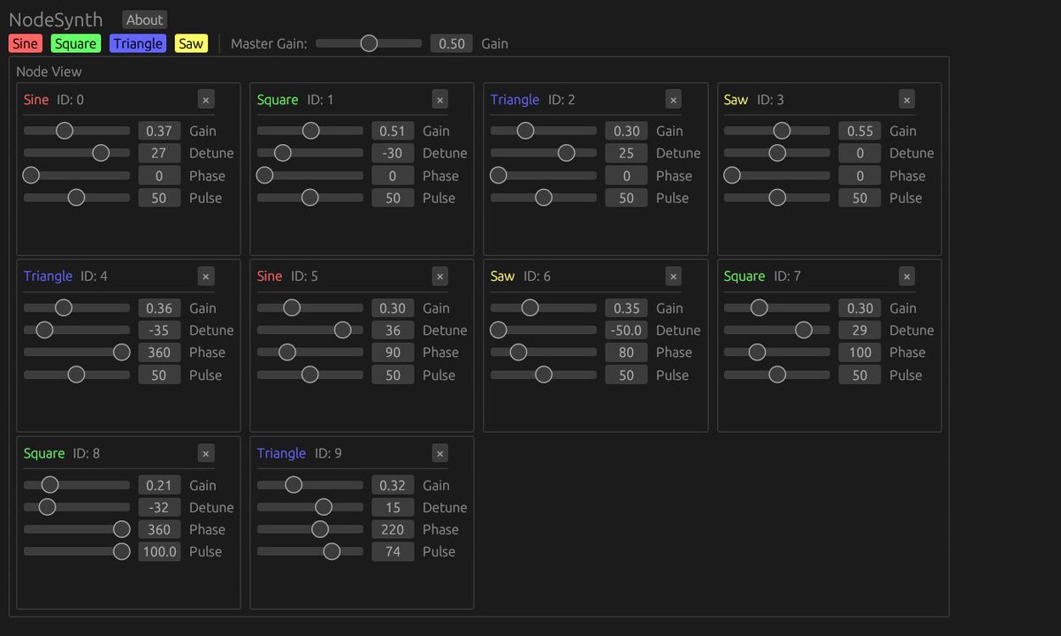Edit gain value 0.55 in Saw ID: 3
Viewport: 1061px width, 636px height.
pyautogui.click(x=859, y=131)
